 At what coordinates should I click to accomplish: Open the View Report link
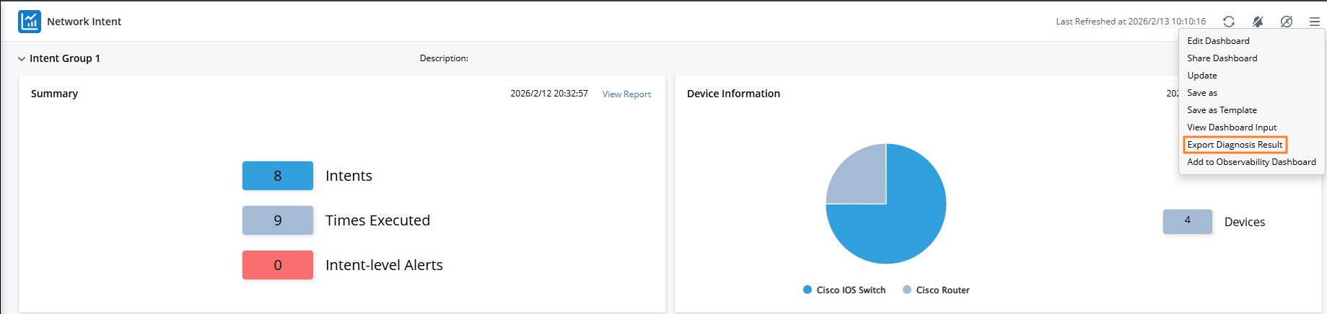626,94
